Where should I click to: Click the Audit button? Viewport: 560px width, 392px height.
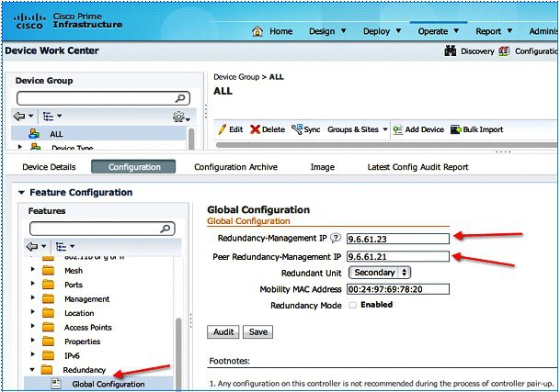(223, 331)
